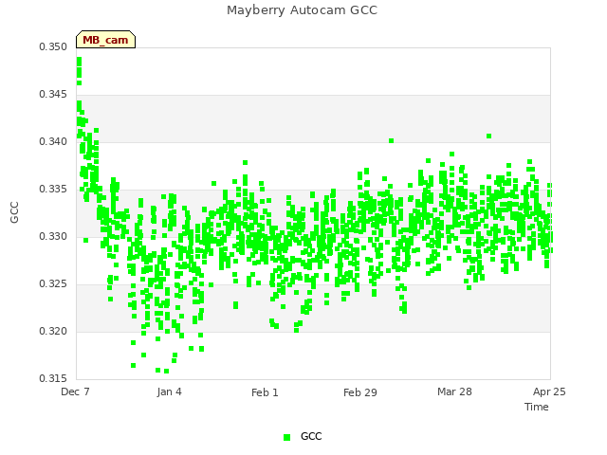Select the Jan 4 x-axis label

point(169,391)
